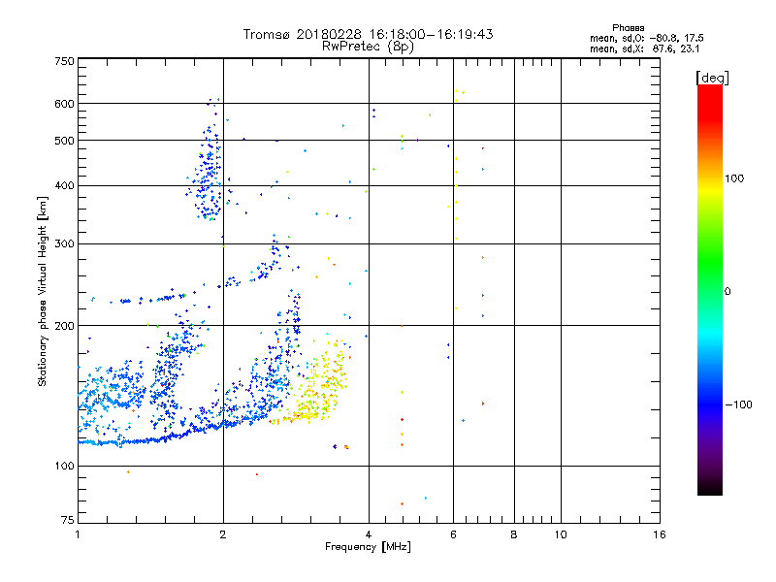Click the "mean, sd,X: 87.6, 23.1" line
Image resolution: width=776 pixels, height=582 pixels.
click(644, 48)
